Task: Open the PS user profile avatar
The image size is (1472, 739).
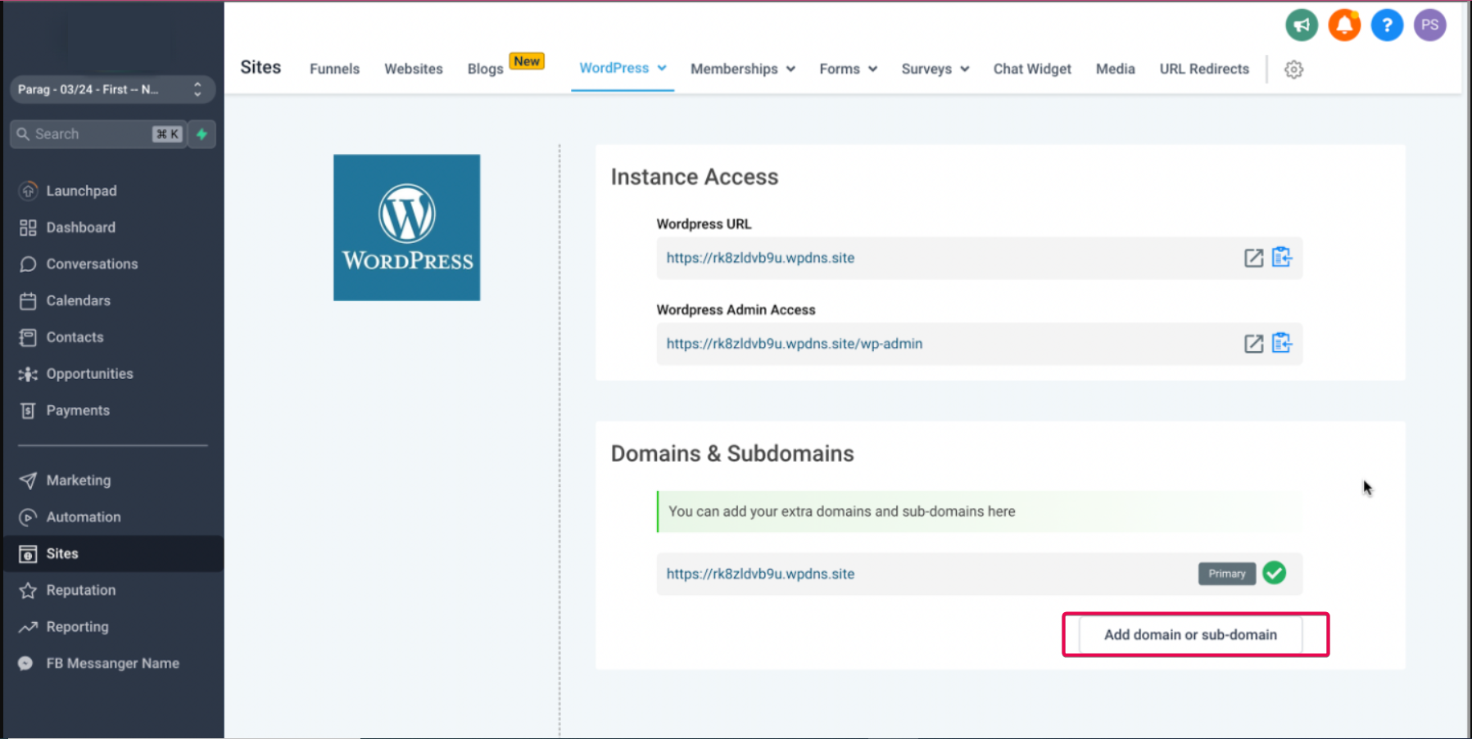Action: pos(1429,25)
